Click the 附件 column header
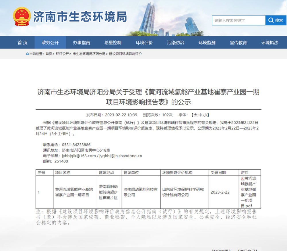This screenshot has height=251, width=287. 245,173
